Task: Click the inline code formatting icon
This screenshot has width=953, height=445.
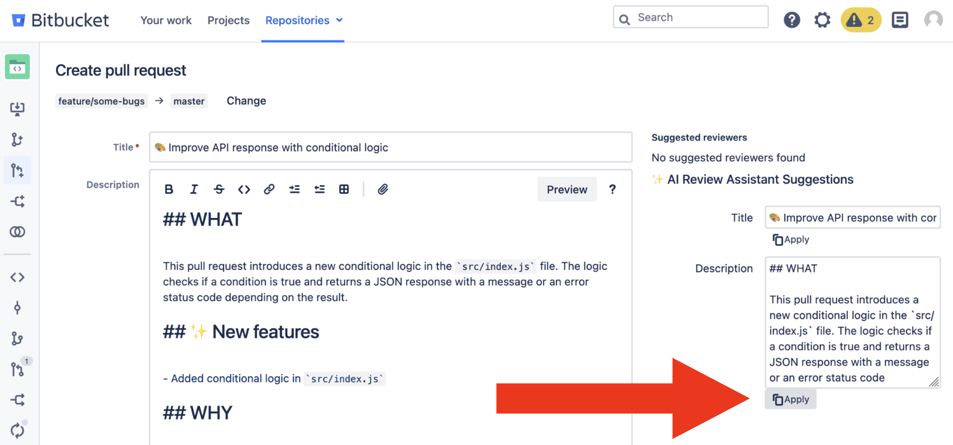Action: 243,188
